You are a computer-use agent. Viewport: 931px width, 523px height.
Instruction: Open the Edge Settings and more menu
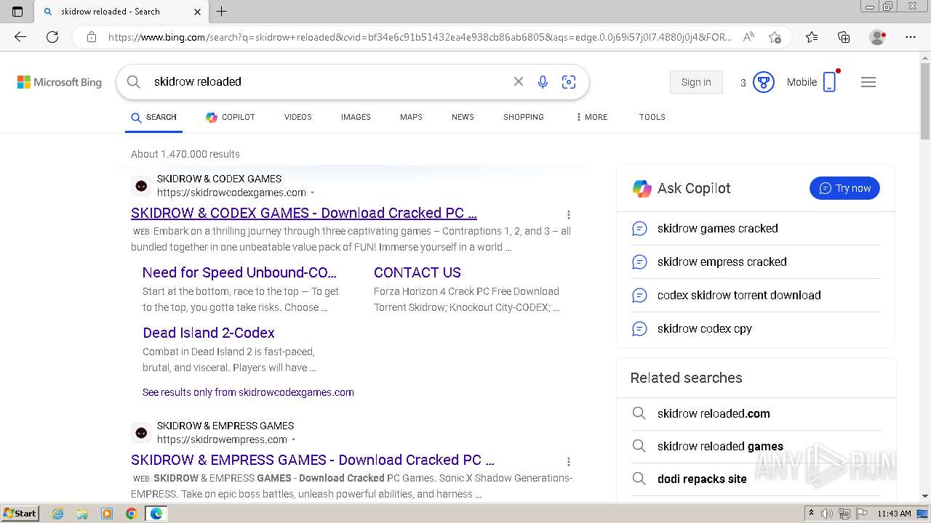coord(911,37)
